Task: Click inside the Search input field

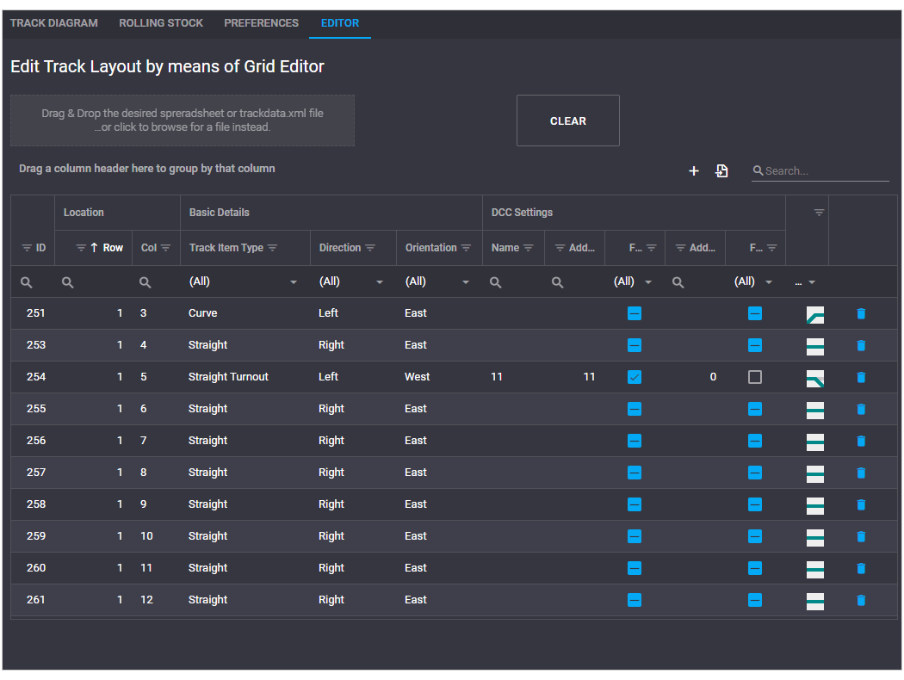Action: [818, 170]
